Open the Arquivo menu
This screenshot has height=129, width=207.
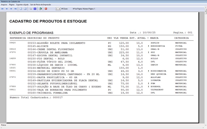4,5
